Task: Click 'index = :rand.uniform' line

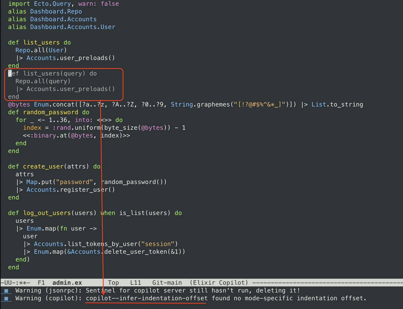Action: click(104, 128)
